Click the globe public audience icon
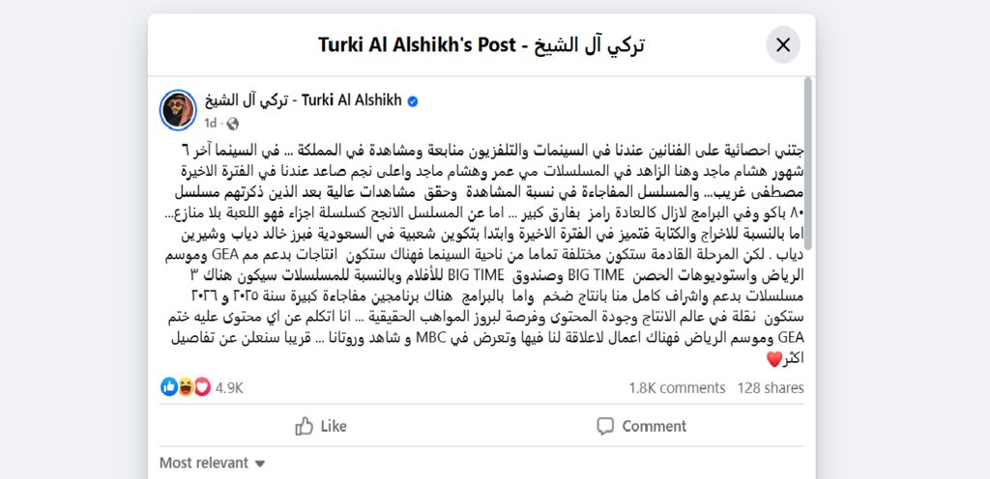 tap(232, 124)
